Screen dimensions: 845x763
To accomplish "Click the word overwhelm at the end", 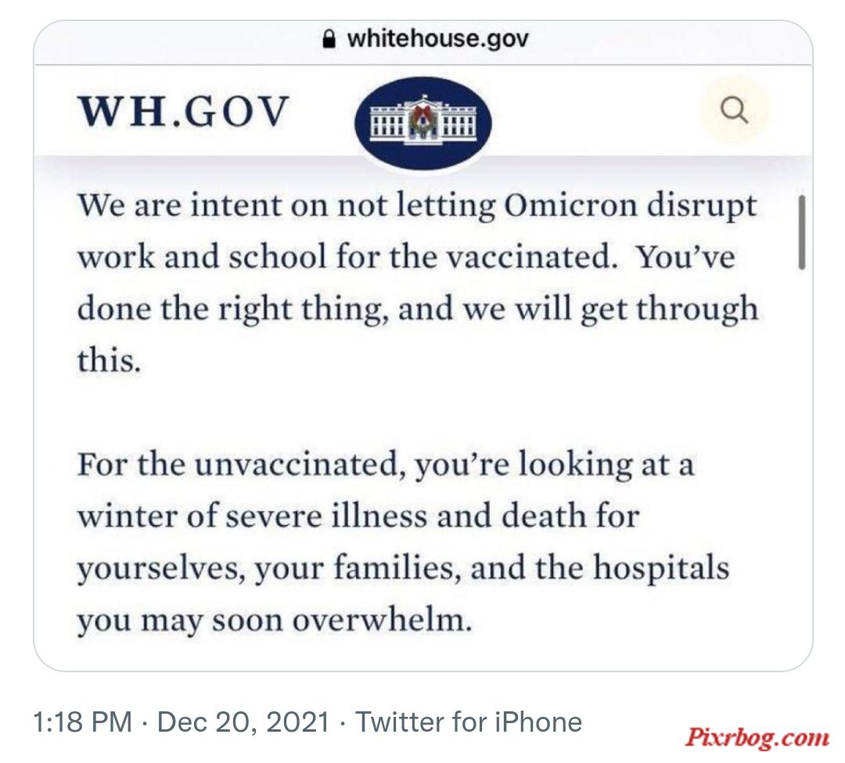I will pos(382,620).
